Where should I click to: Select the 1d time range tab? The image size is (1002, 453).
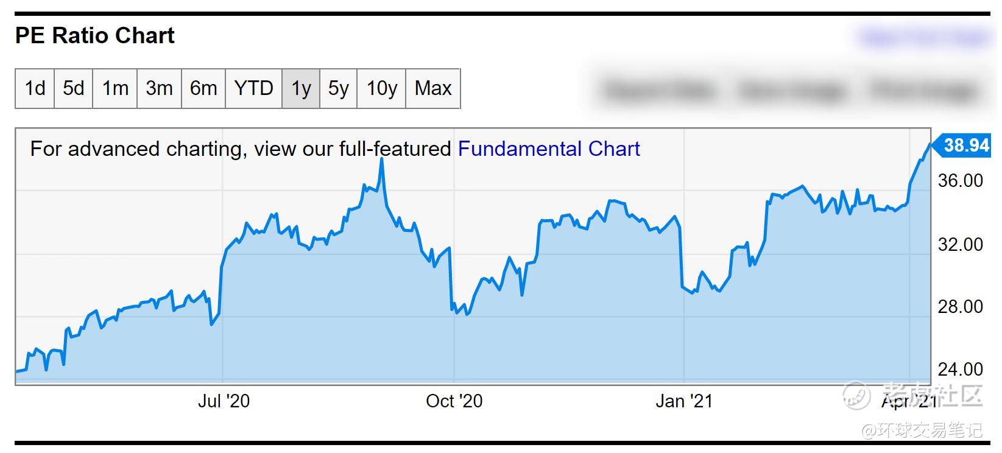coord(35,89)
